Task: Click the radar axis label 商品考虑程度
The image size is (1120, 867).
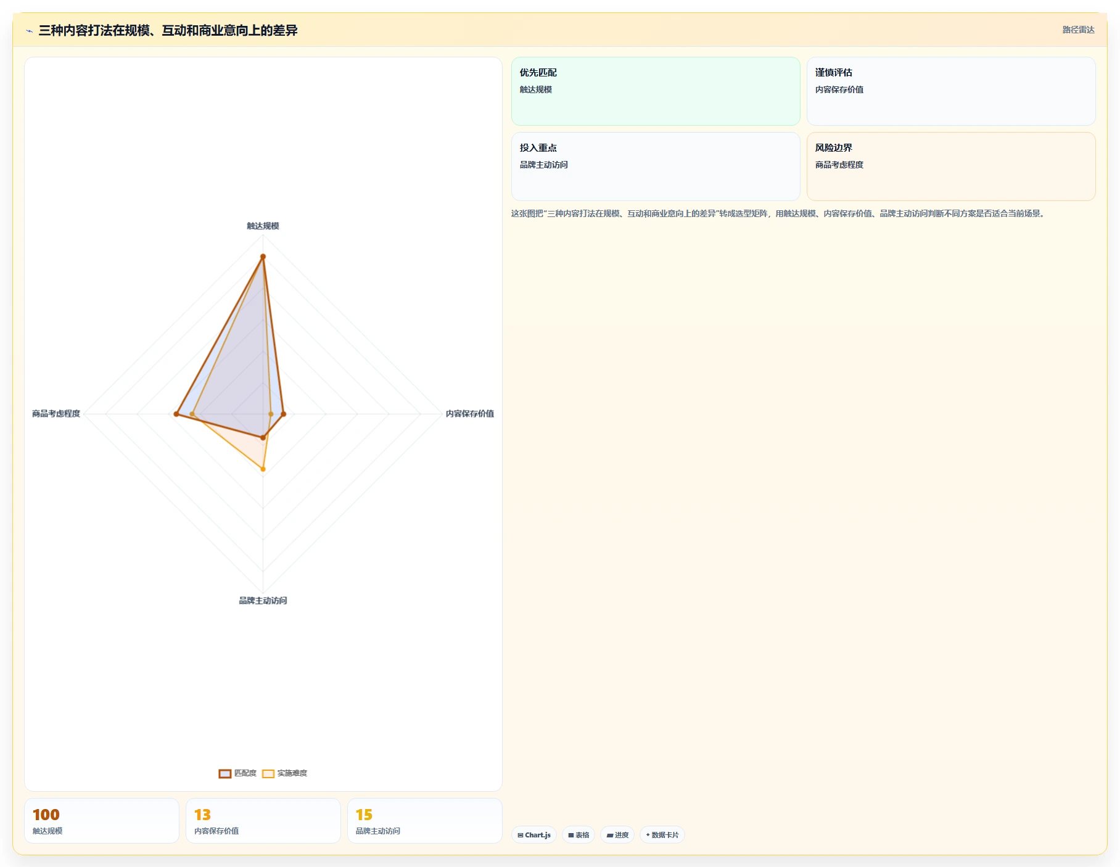Action: pyautogui.click(x=56, y=414)
